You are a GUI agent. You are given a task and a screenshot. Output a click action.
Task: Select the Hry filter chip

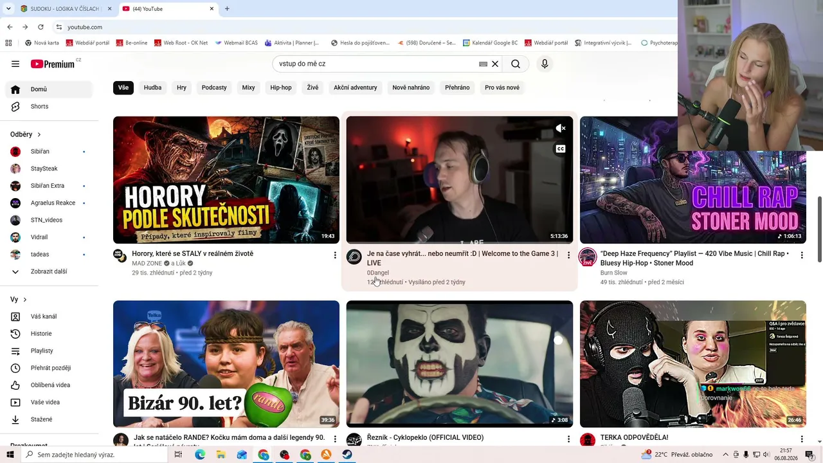[182, 87]
